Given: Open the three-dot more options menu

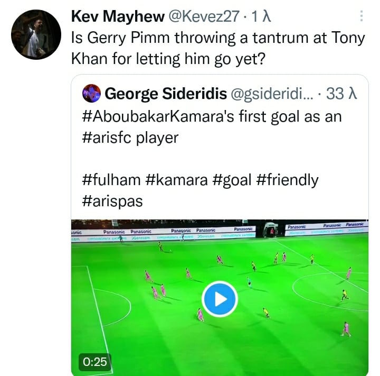Looking at the screenshot, I should 362,17.
